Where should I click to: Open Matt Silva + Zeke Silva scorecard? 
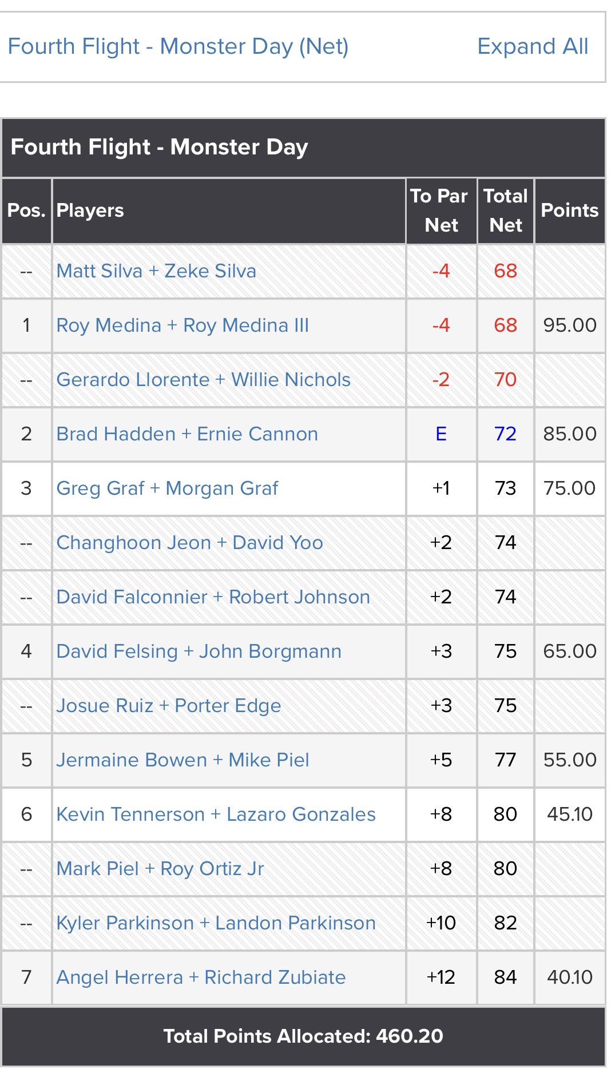point(156,271)
